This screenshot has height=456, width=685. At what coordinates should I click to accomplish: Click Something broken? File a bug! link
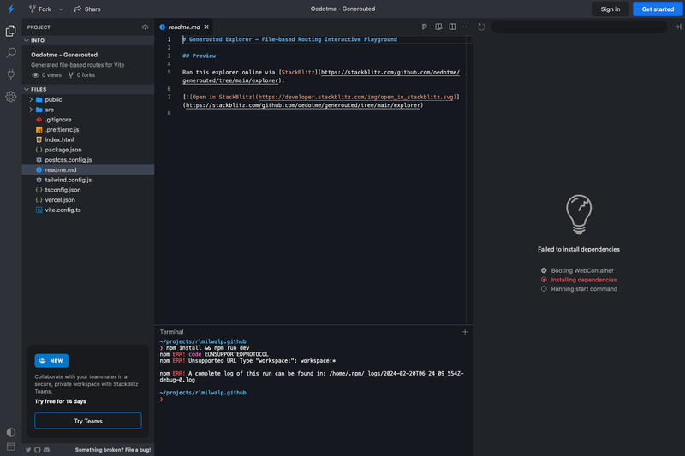113,450
